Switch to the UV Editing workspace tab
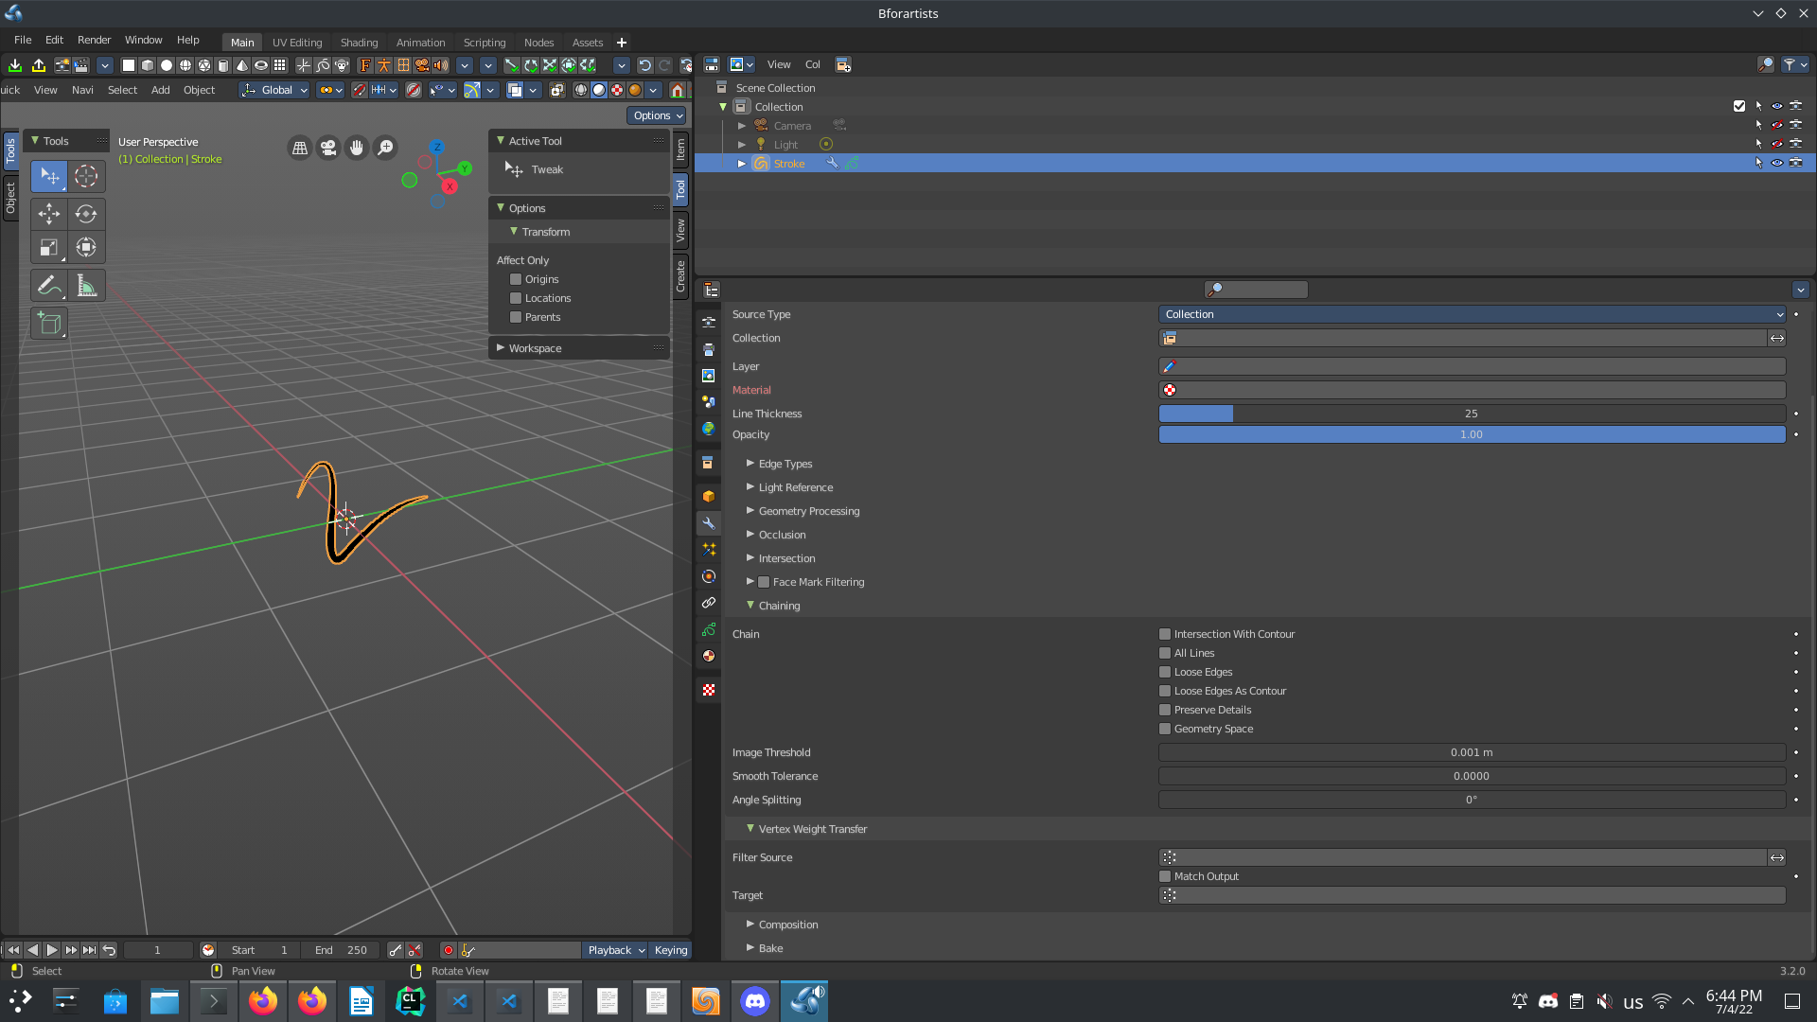This screenshot has height=1022, width=1817. click(x=297, y=43)
